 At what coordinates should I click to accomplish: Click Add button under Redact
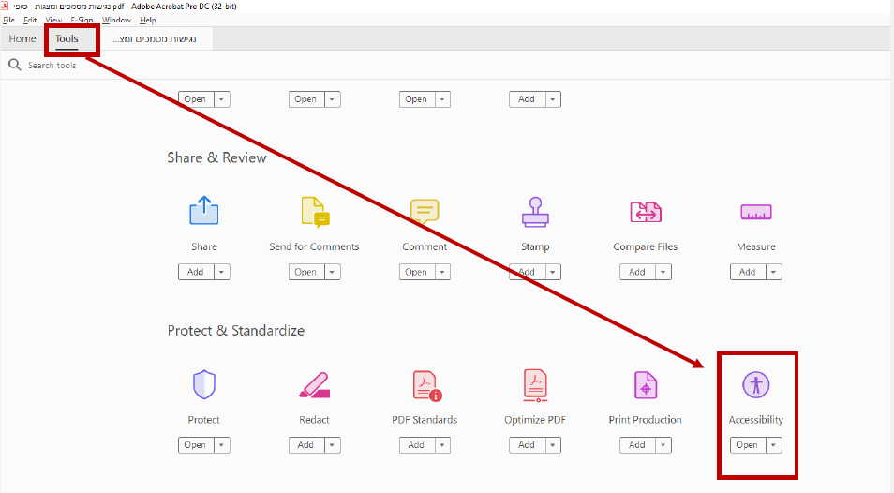(305, 445)
